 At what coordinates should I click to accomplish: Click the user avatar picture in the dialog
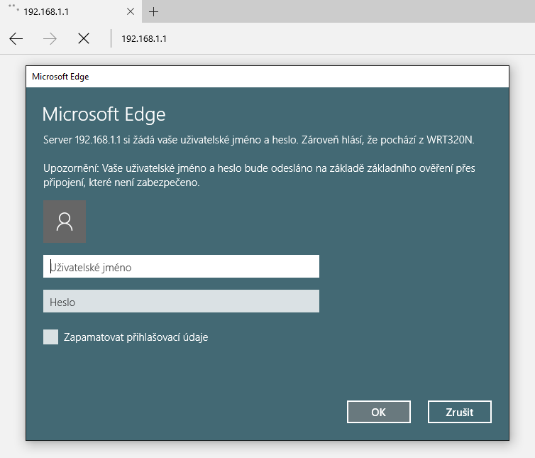point(65,222)
